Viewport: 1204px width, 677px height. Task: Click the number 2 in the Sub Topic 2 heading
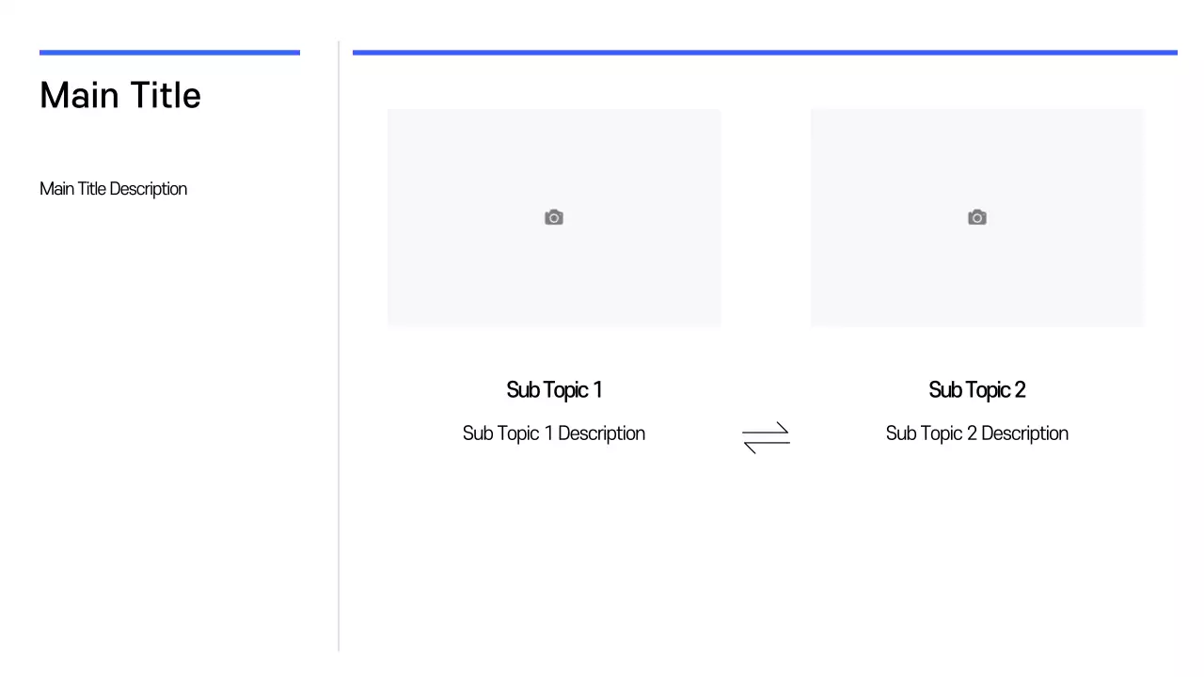[1020, 390]
